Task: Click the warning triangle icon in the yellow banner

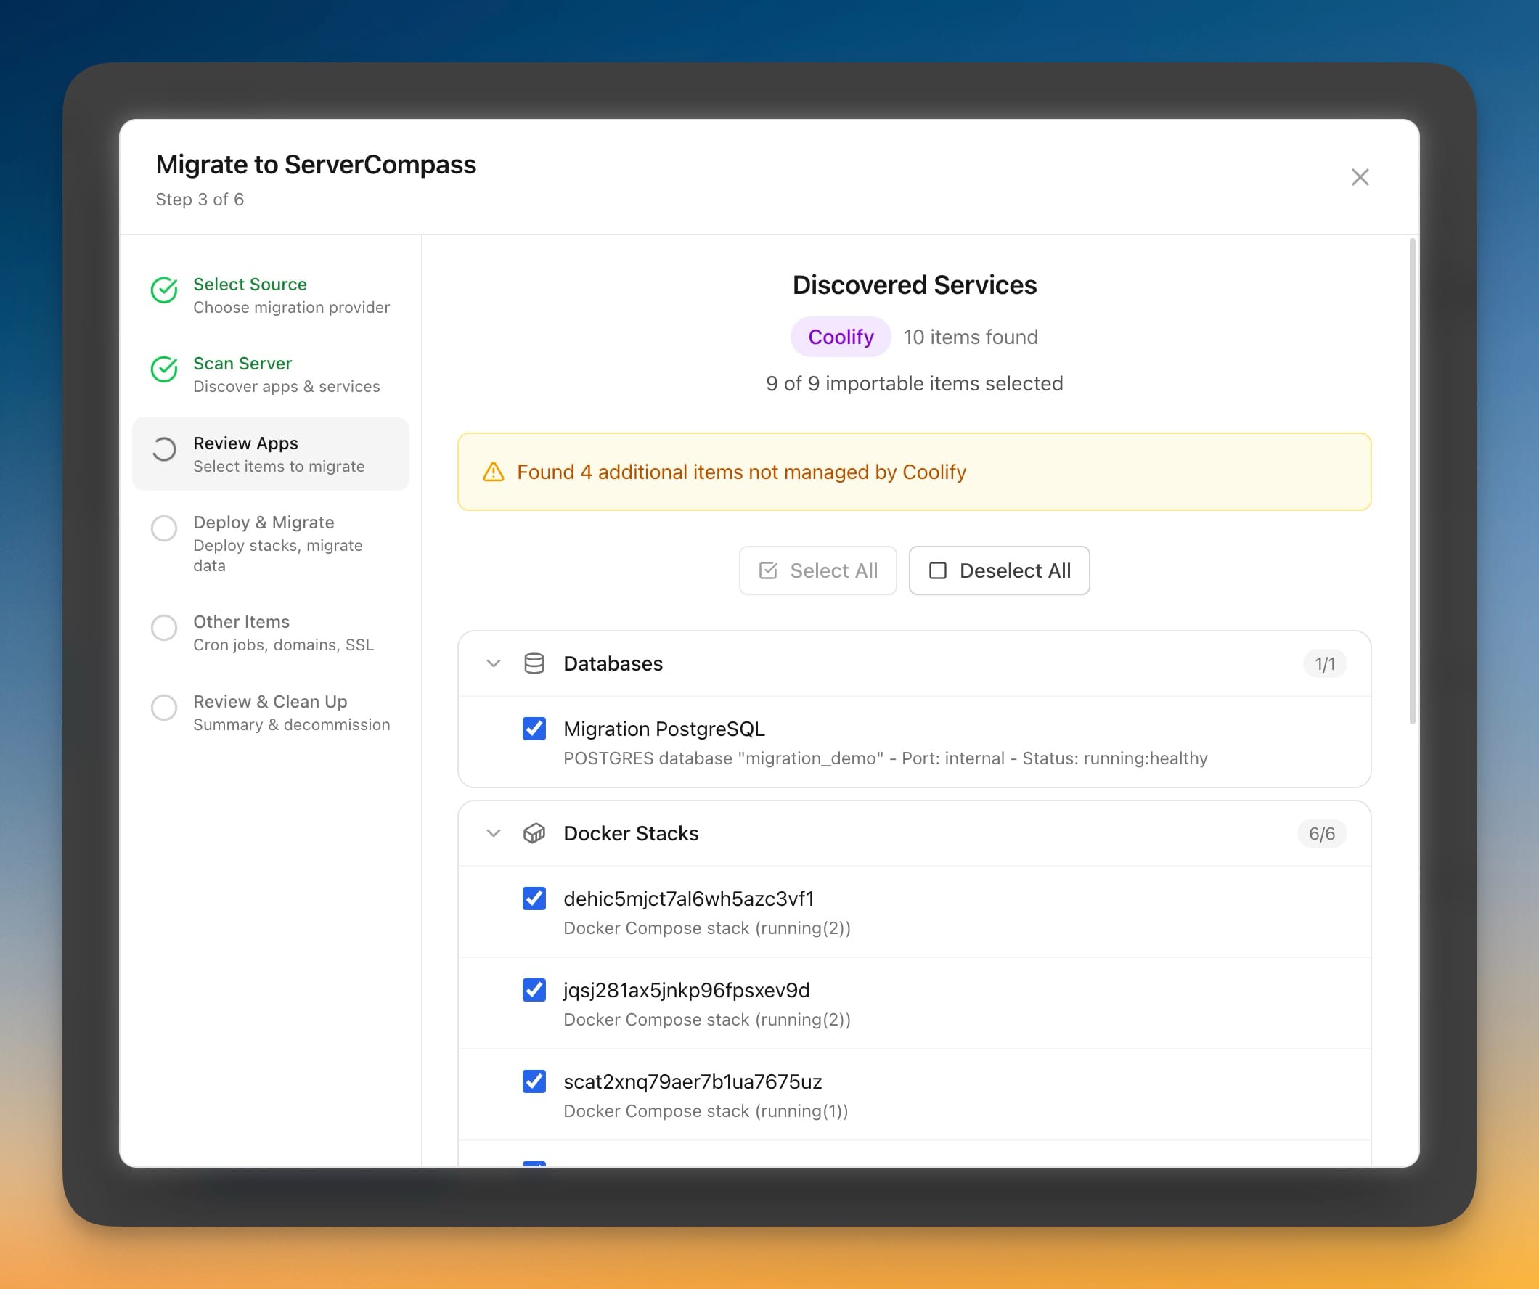Action: point(493,472)
